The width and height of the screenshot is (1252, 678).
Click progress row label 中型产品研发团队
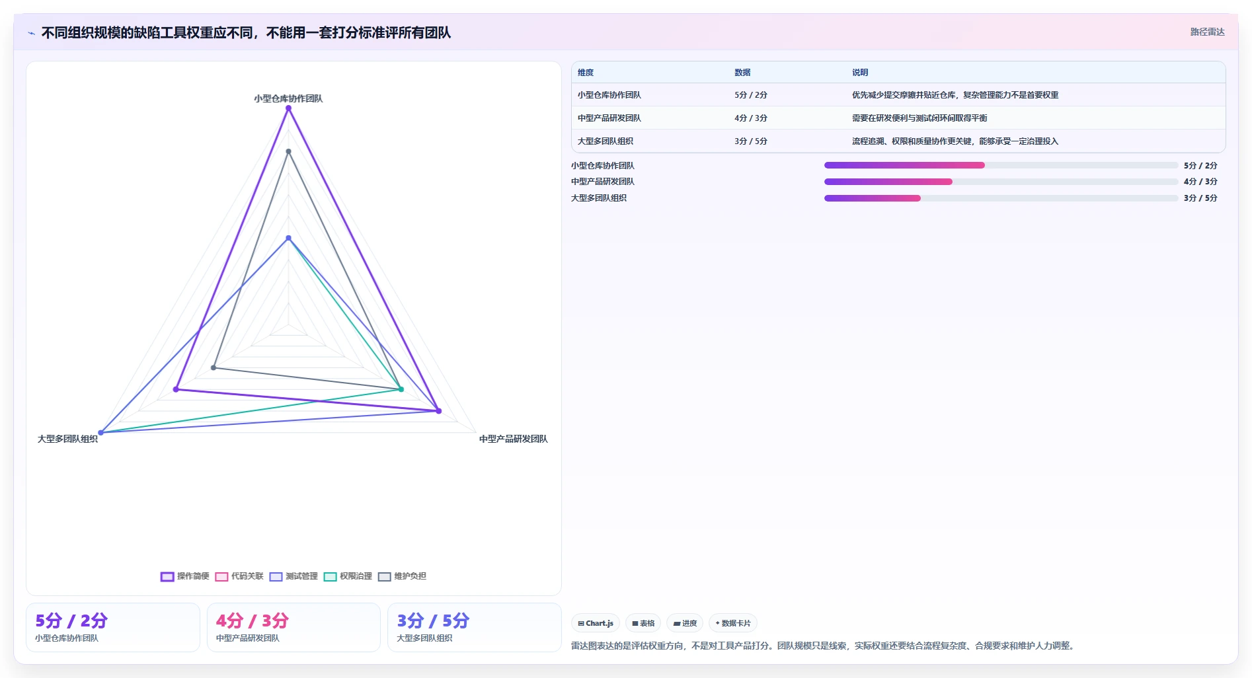point(603,182)
